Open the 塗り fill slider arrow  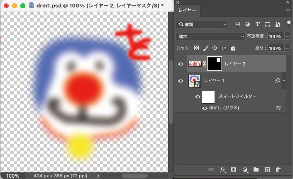287,48
